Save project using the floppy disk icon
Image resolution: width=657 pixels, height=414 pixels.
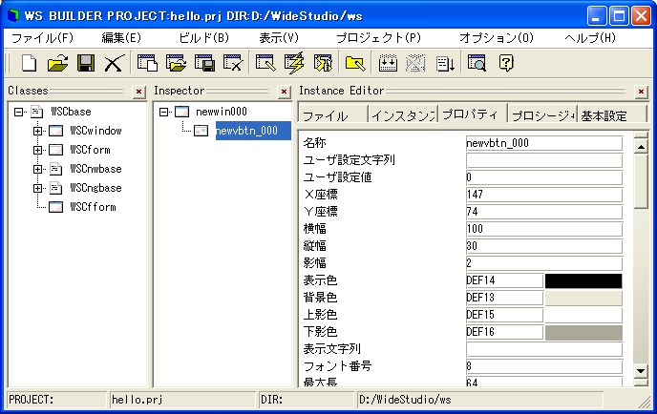click(x=86, y=64)
